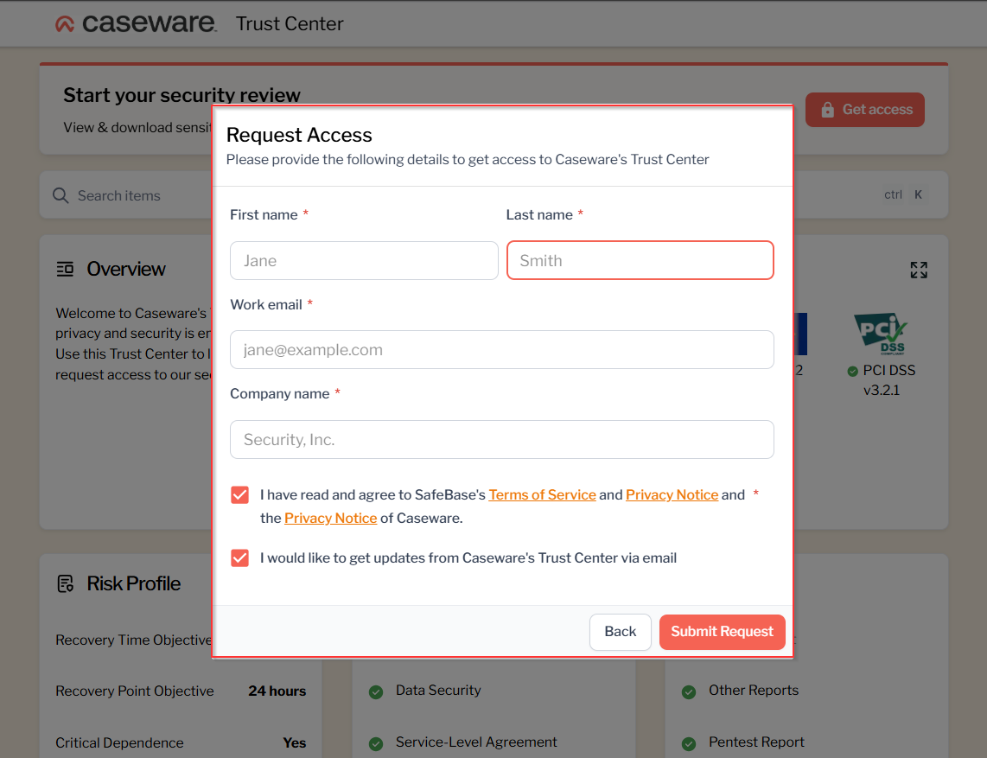Click the Critical Dependence label

(119, 743)
